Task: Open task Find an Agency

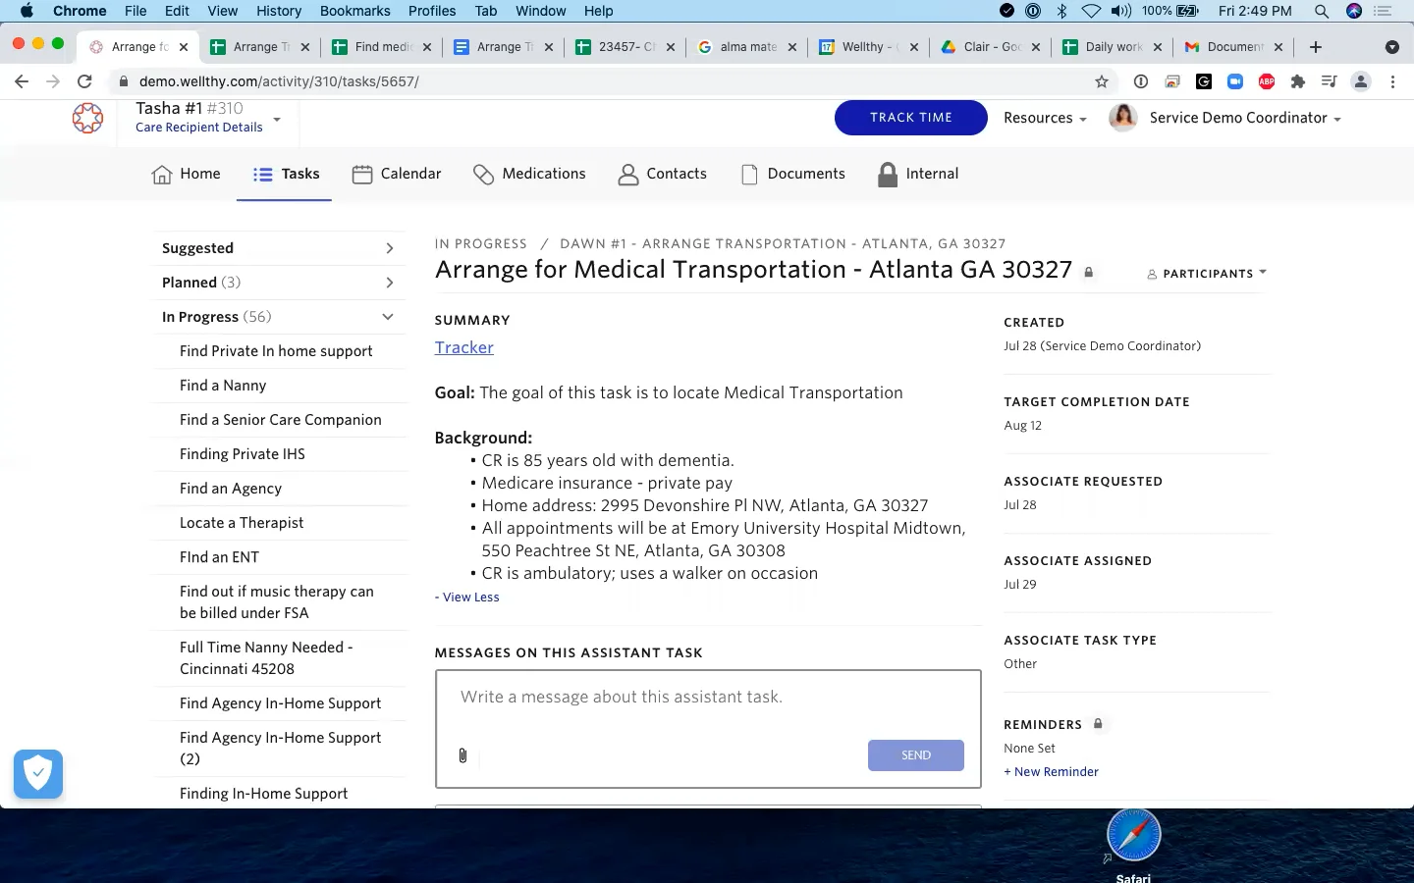Action: pyautogui.click(x=231, y=489)
